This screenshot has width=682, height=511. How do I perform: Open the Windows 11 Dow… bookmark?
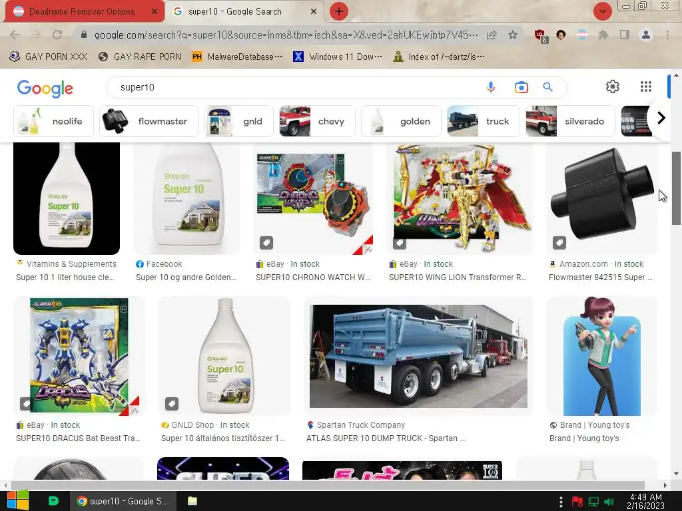338,57
